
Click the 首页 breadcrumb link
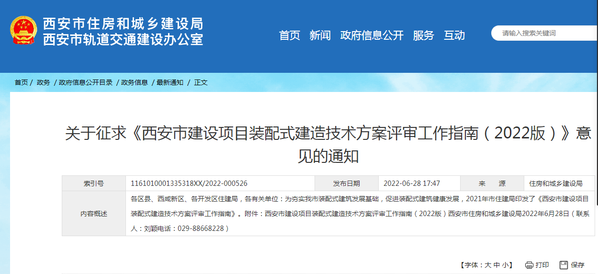tap(21, 82)
